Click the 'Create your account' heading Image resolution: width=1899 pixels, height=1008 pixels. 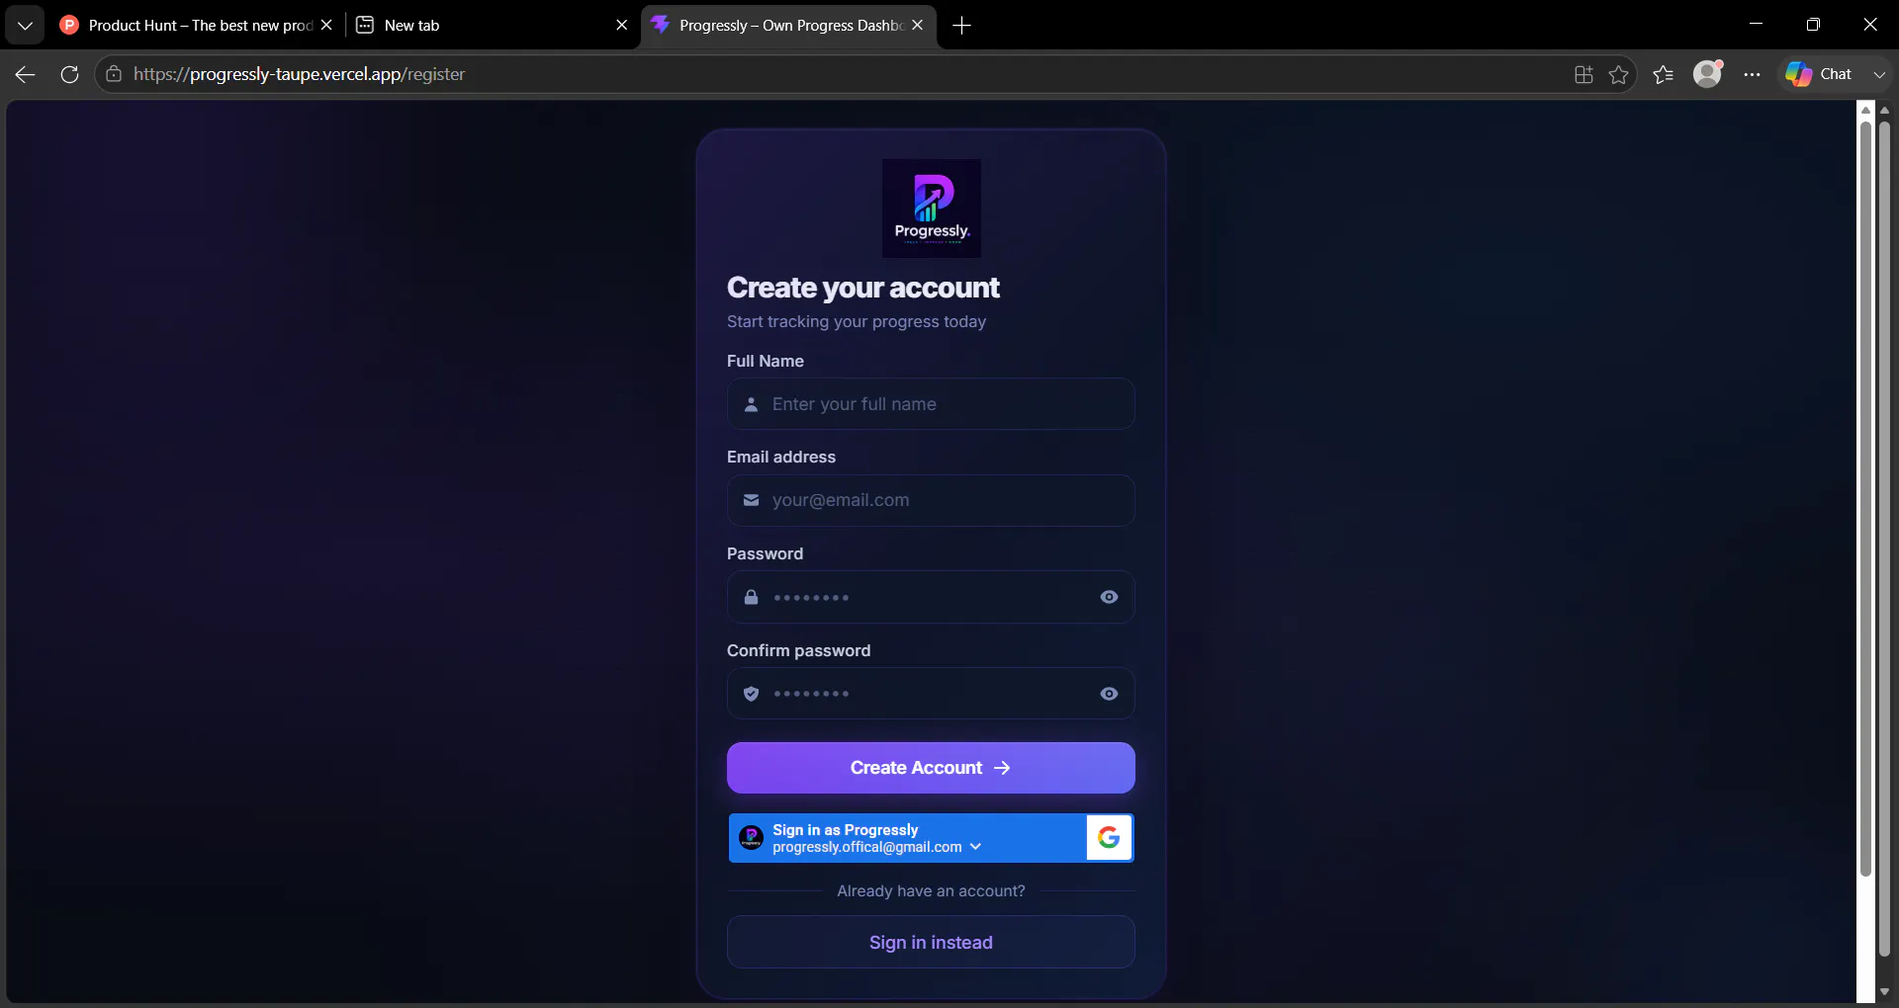862,288
